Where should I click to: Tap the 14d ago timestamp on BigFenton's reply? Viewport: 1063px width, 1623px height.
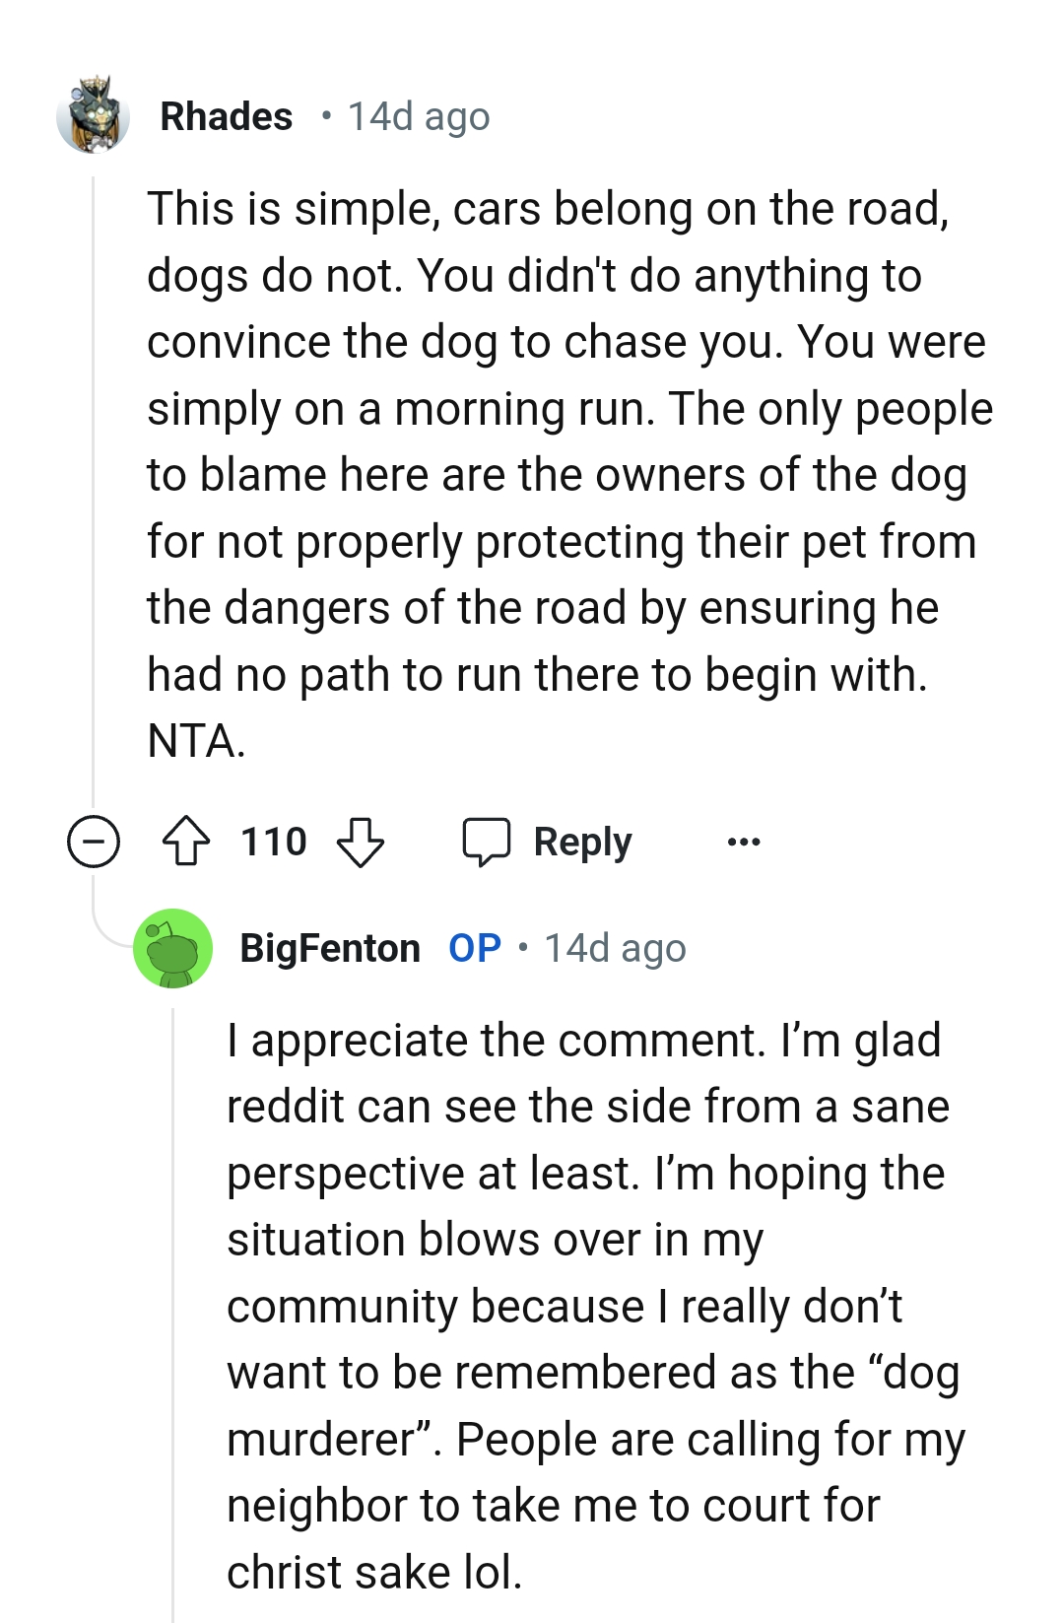click(614, 948)
